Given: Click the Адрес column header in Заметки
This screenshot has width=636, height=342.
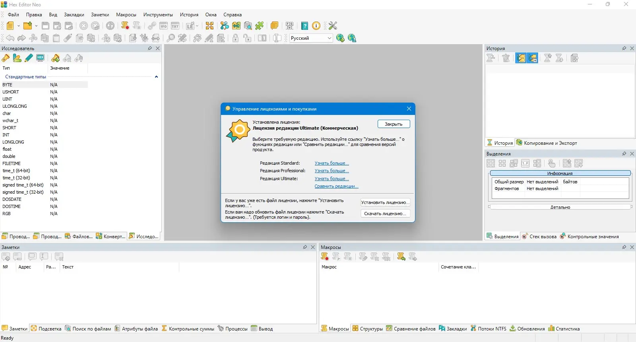Looking at the screenshot, I should click(x=29, y=267).
